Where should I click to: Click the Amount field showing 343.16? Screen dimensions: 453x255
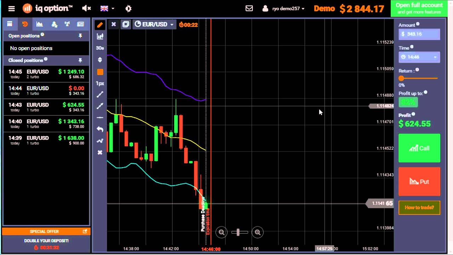419,34
